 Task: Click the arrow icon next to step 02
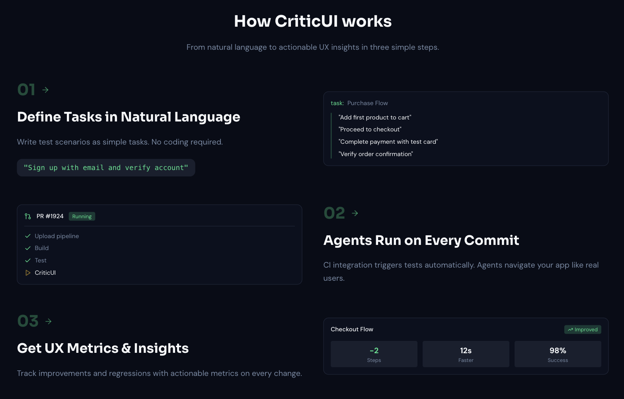coord(355,213)
